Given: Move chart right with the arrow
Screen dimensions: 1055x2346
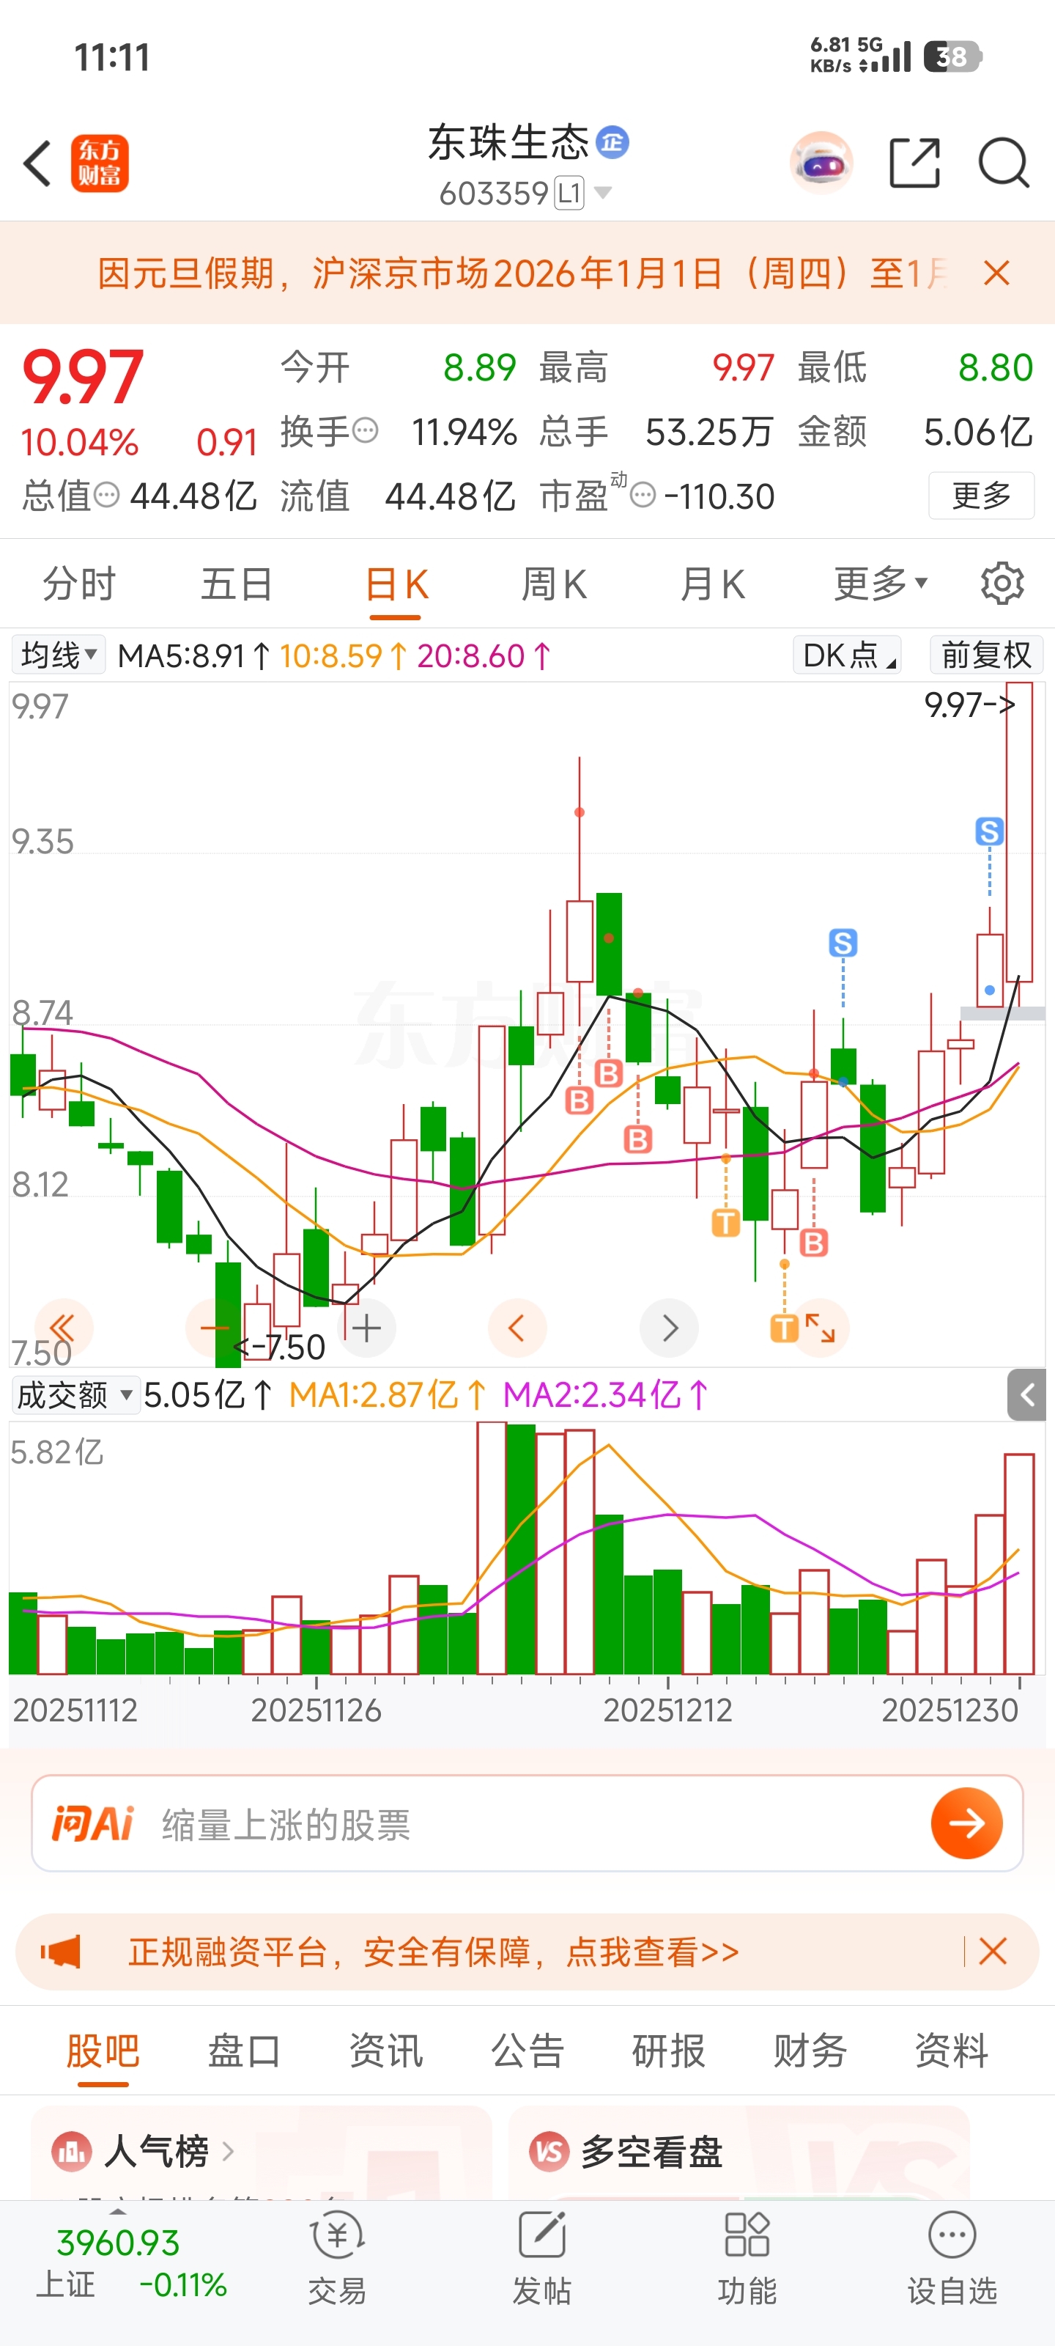Looking at the screenshot, I should click(x=669, y=1328).
